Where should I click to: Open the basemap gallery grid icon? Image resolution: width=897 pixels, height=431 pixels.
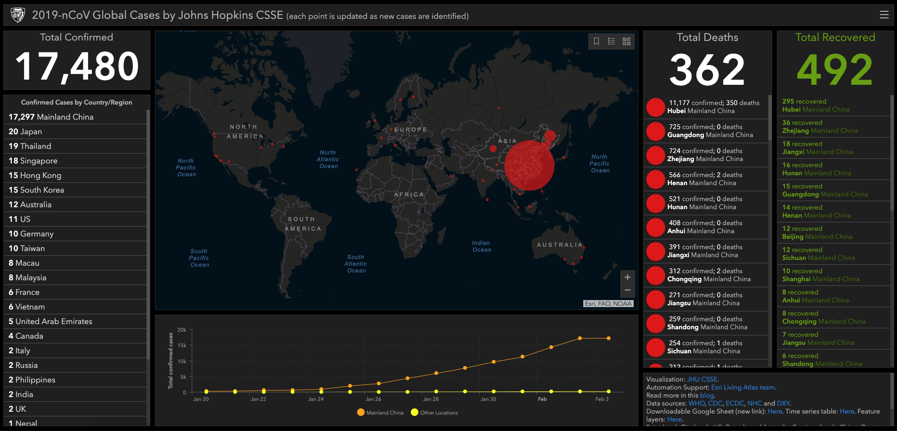tap(627, 41)
